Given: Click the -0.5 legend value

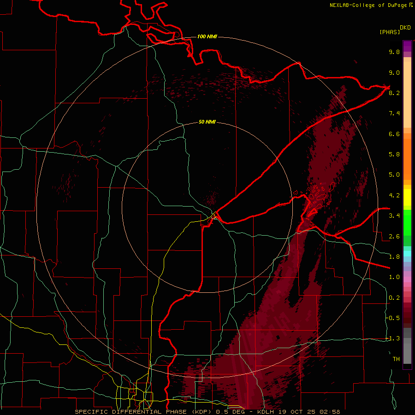Looking at the screenshot, I should [x=393, y=318].
